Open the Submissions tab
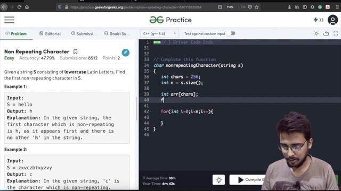This screenshot has height=191, width=341. 84,33
